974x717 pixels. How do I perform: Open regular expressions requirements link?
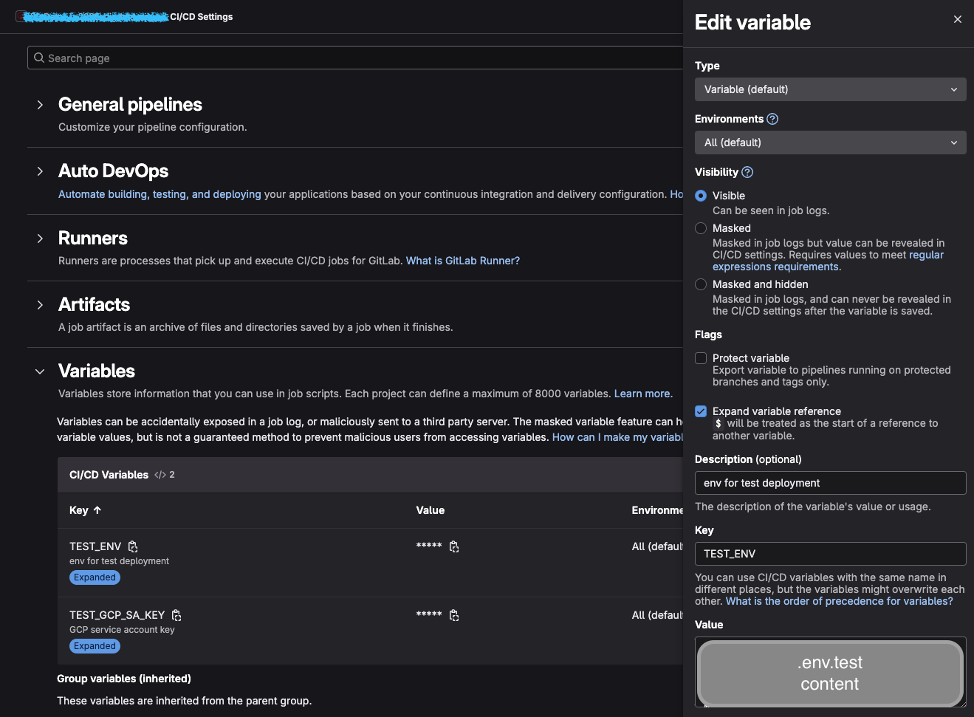828,261
